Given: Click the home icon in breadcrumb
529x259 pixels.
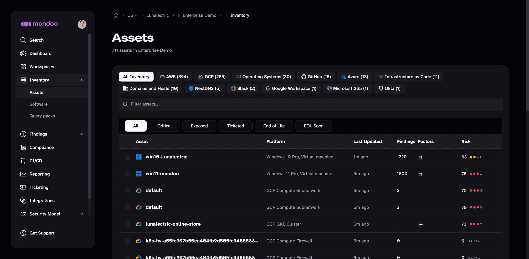Looking at the screenshot, I should pyautogui.click(x=116, y=15).
